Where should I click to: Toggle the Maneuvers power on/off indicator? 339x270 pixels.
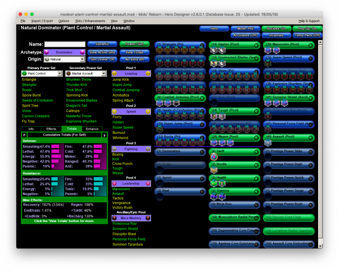point(310,45)
